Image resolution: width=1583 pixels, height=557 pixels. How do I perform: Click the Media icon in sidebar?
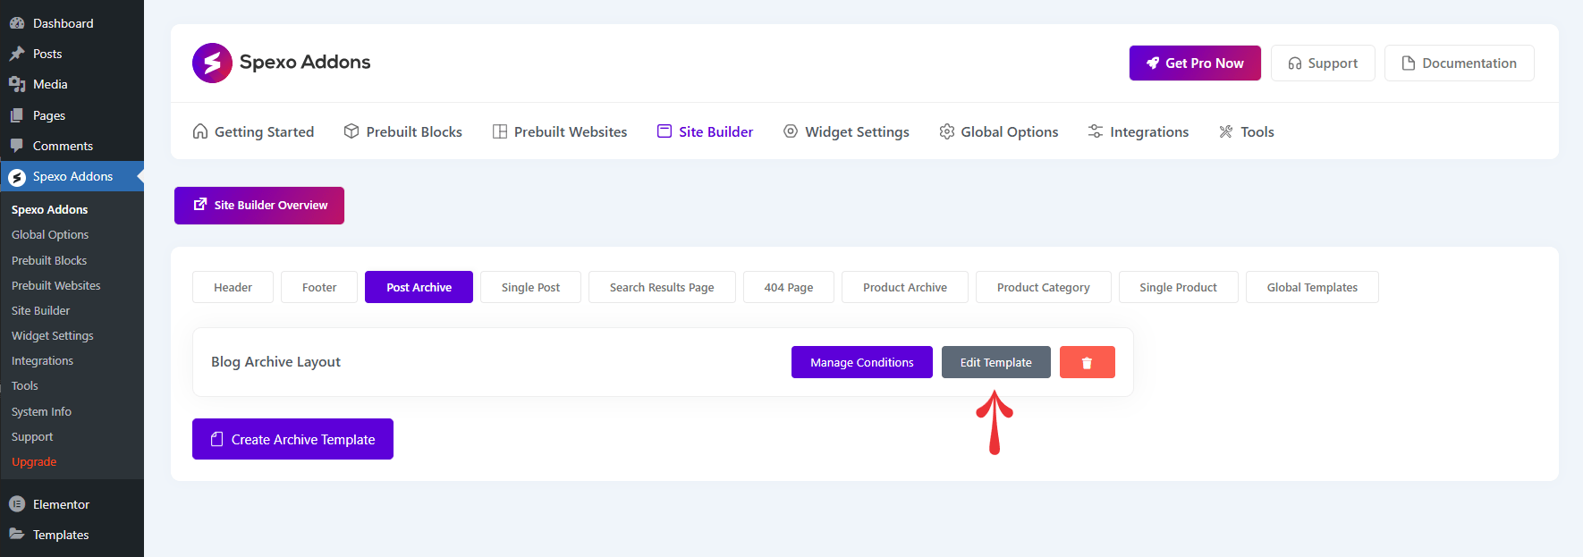[x=17, y=84]
